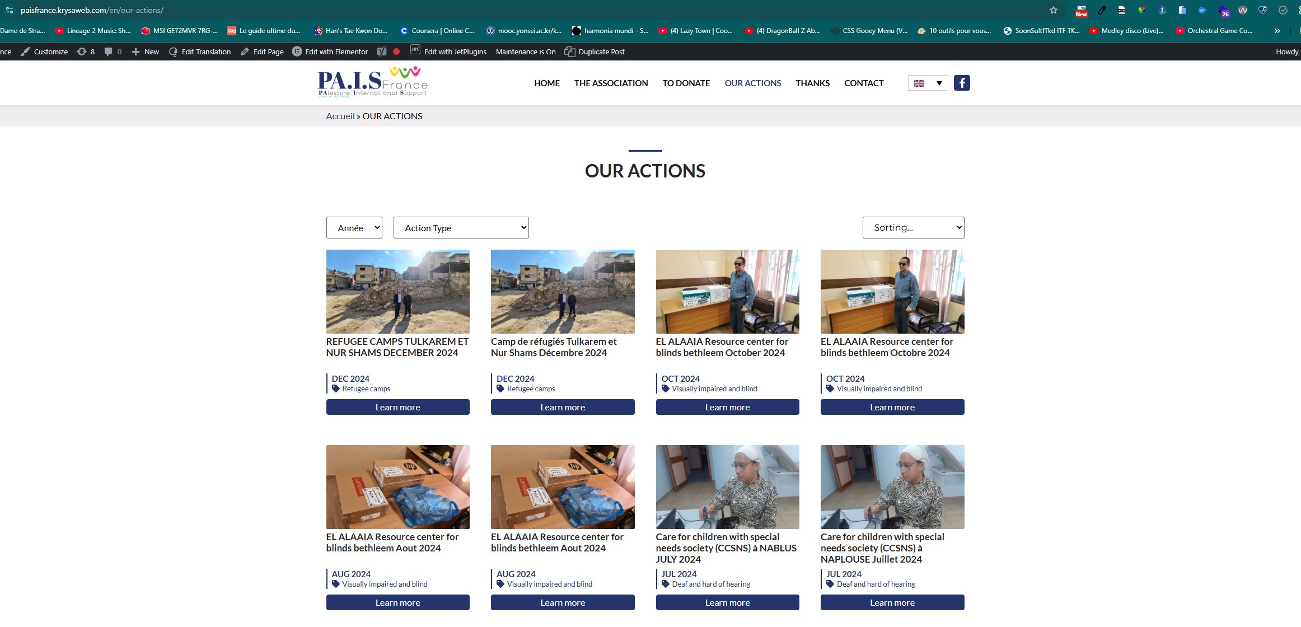1301x627 pixels.
Task: Click the Yoast SEO icon in admin bar
Action: (x=382, y=52)
